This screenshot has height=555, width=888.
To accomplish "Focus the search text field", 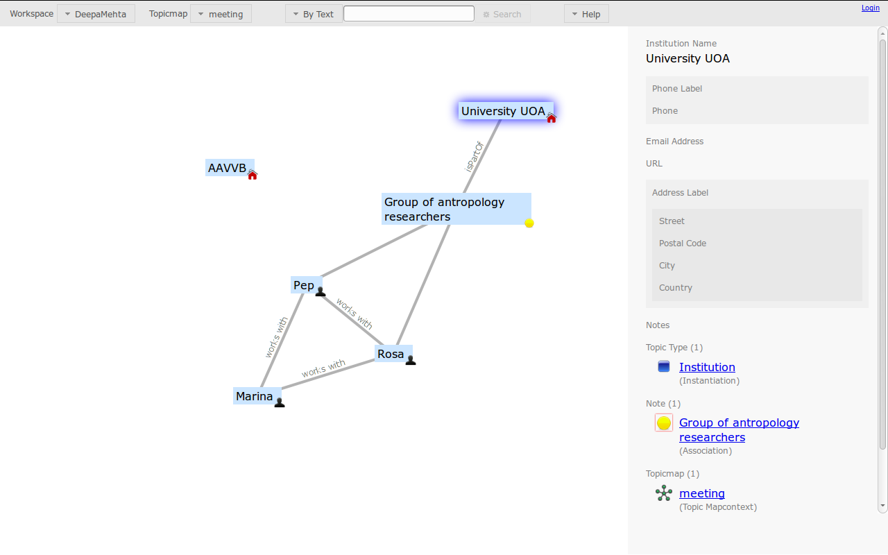I will pos(409,14).
